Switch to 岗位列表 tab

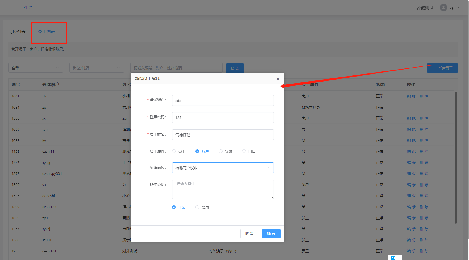coord(17,32)
